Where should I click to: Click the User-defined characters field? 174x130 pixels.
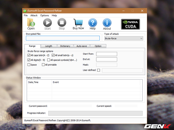122,70
